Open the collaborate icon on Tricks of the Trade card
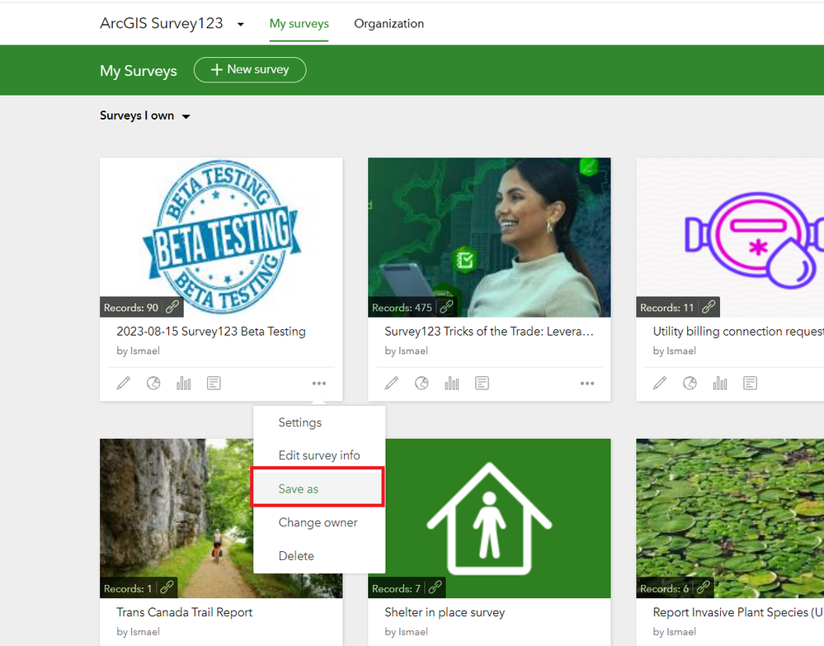The width and height of the screenshot is (824, 646). tap(421, 383)
